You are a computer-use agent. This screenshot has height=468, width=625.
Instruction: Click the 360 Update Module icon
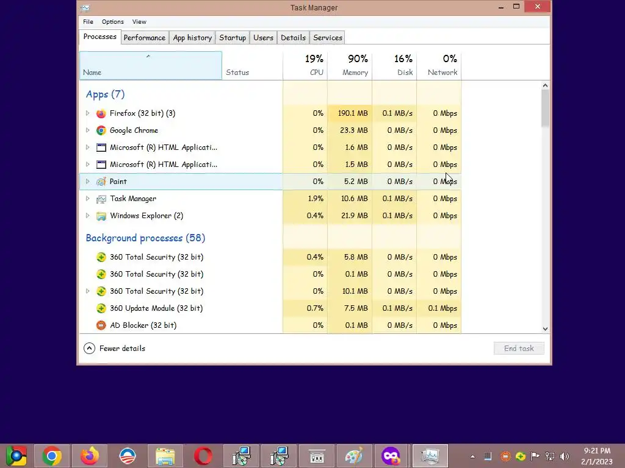[x=101, y=308]
